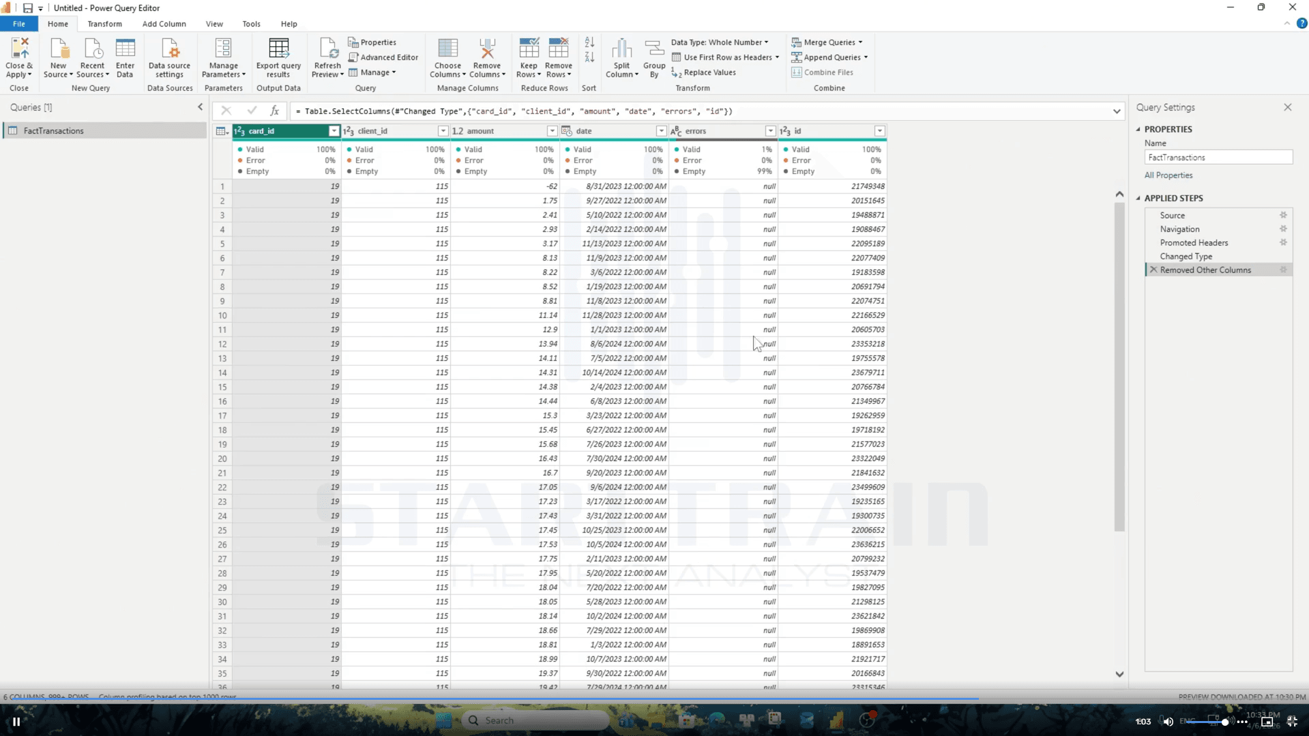Click Use First Row as Headers

725,57
